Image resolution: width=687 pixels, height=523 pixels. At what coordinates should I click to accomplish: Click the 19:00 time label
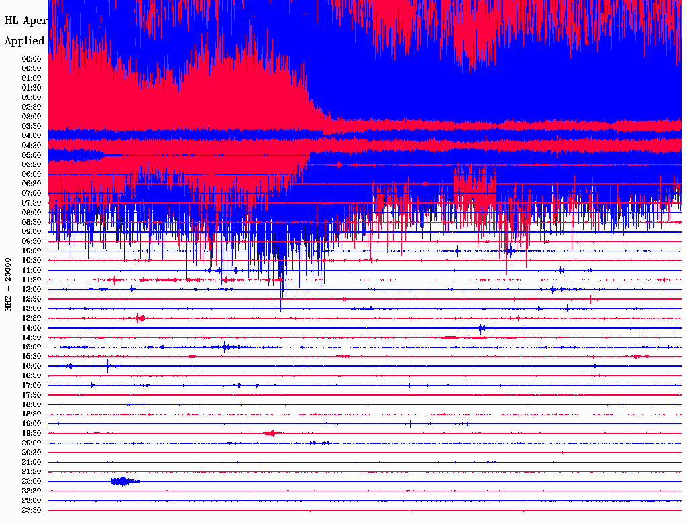[x=32, y=424]
